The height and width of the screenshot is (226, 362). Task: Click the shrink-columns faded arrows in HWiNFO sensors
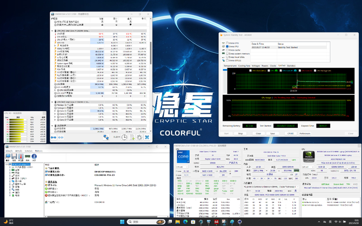61,138
